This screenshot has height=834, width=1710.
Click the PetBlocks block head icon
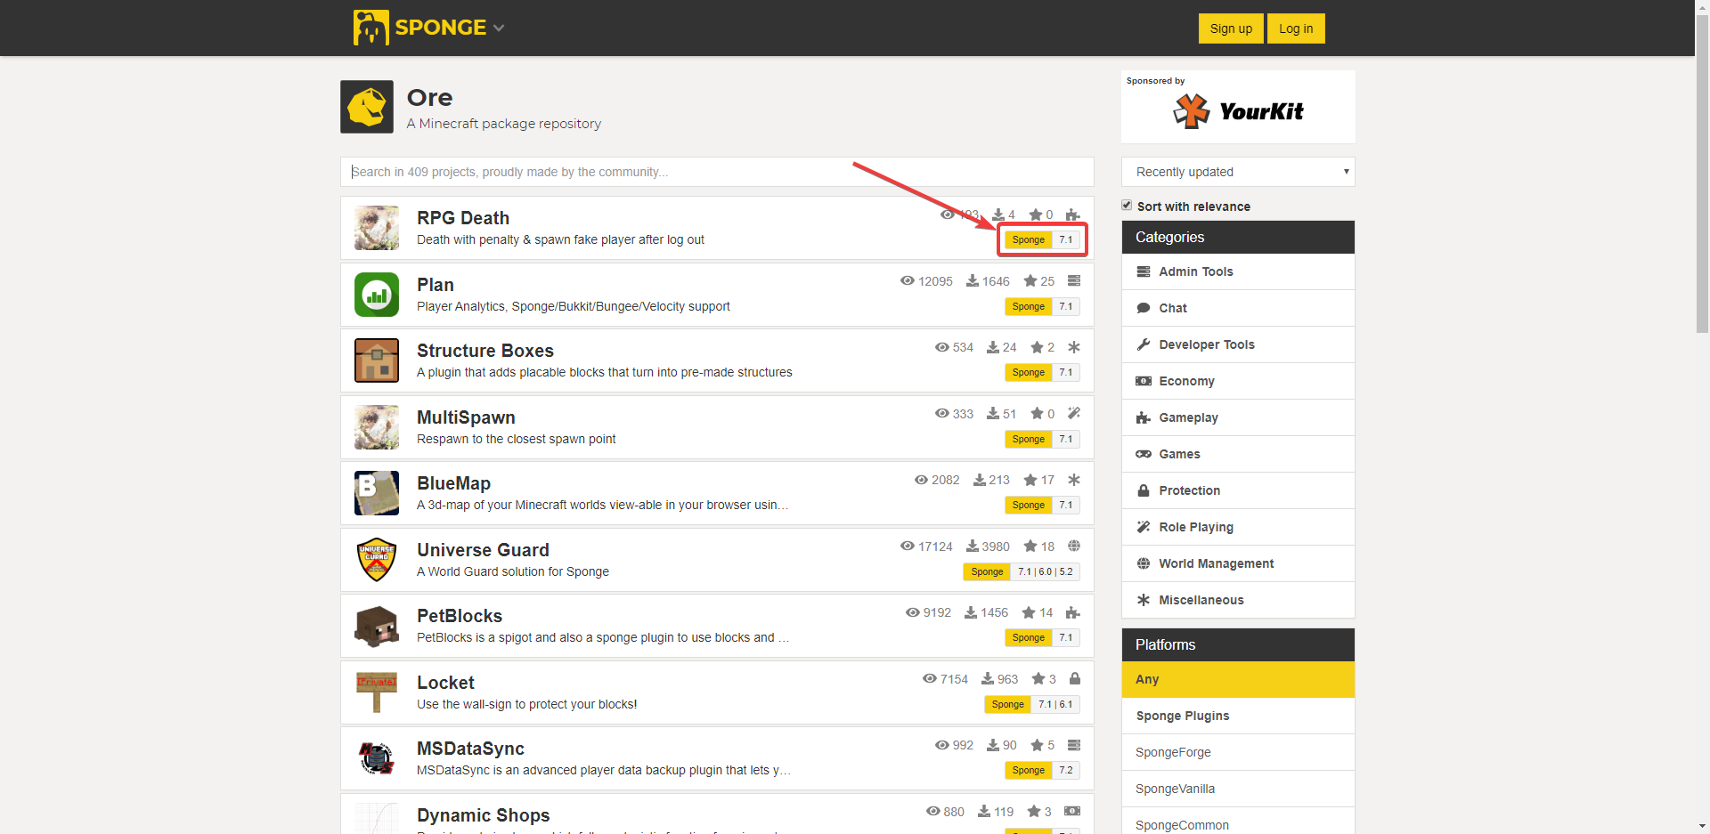pyautogui.click(x=377, y=627)
